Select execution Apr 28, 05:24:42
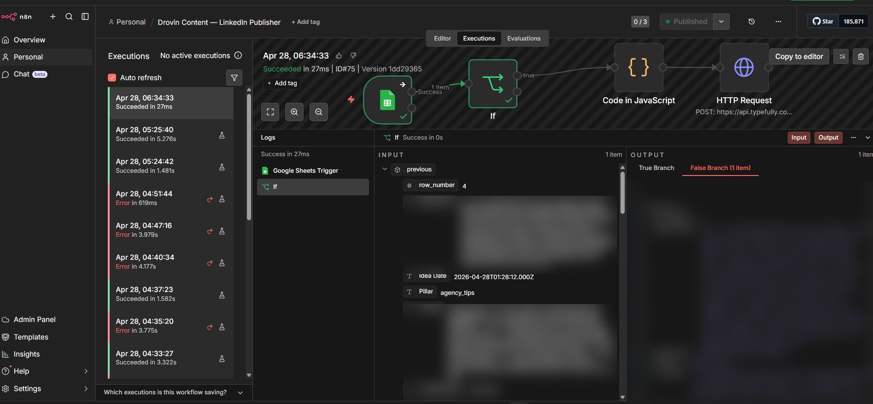The width and height of the screenshot is (873, 404). (x=171, y=166)
